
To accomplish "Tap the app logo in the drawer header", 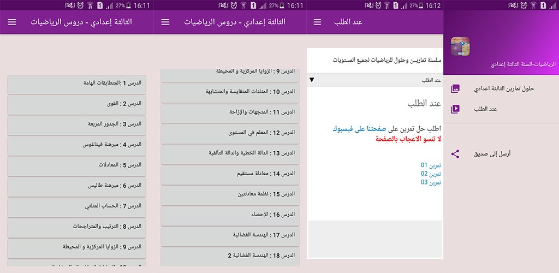I will tap(460, 46).
